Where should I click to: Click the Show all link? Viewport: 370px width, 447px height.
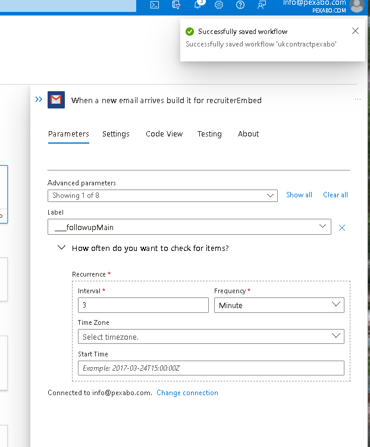pyautogui.click(x=299, y=195)
